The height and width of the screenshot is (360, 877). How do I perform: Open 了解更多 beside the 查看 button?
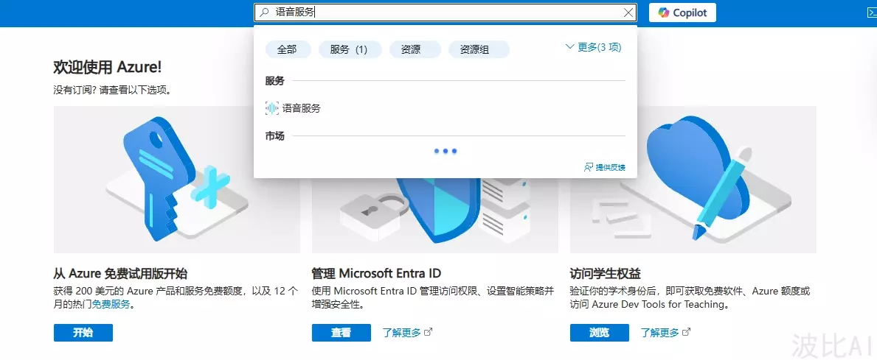click(x=407, y=333)
